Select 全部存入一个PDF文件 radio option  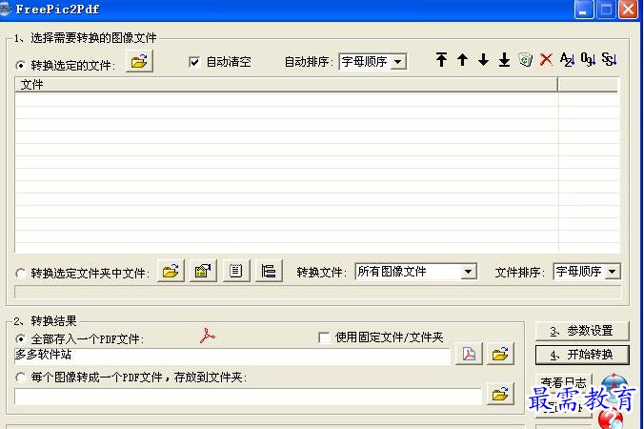[20, 339]
